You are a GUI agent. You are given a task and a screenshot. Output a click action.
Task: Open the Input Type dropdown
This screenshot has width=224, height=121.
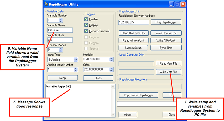pyautogui.click(x=76, y=60)
